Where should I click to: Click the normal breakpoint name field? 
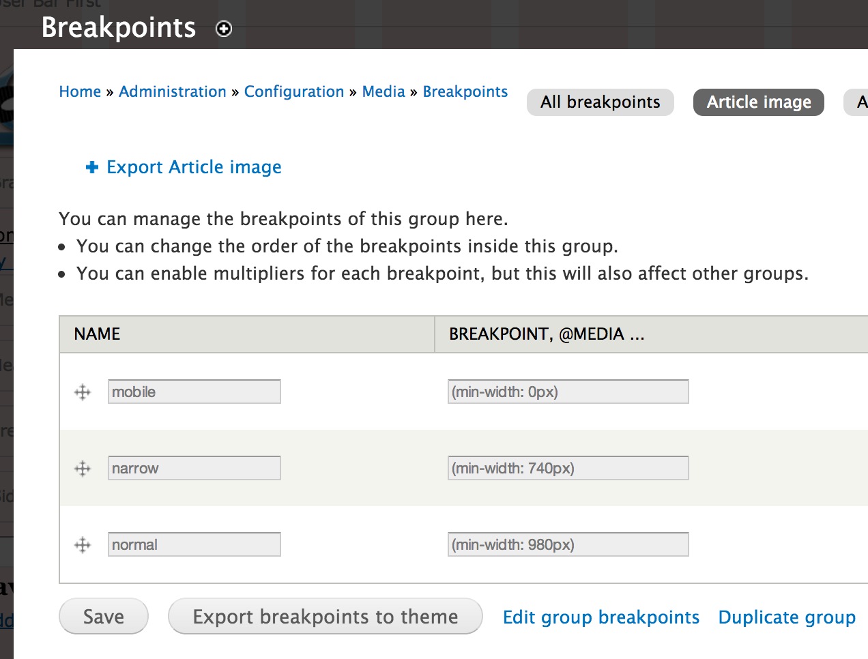(x=194, y=544)
